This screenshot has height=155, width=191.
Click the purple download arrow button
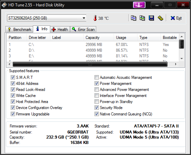point(139,5)
